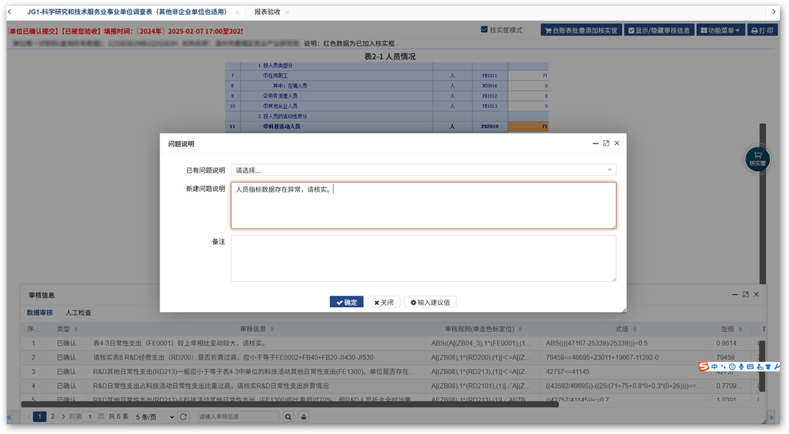This screenshot has width=789, height=434.
Task: Click the 核实筐 shopping cart floating icon
Action: (757, 159)
